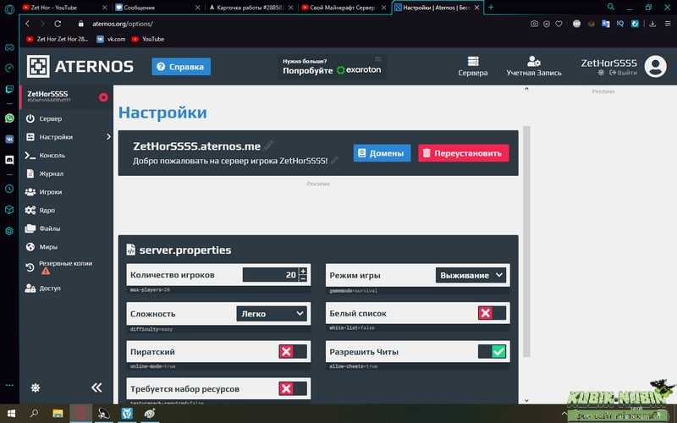The width and height of the screenshot is (677, 423).
Task: Open the Доступ access page
Action: tap(43, 288)
